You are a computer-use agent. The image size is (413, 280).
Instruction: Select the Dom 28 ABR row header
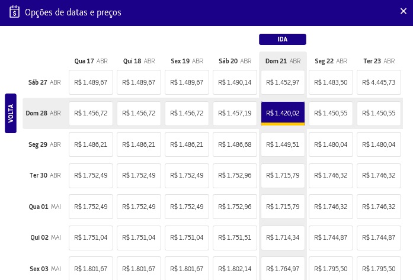tap(44, 113)
